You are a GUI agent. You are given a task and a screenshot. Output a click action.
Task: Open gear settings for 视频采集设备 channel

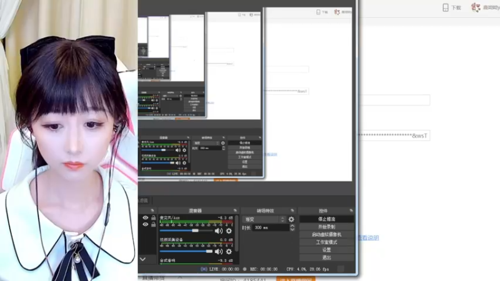pos(229,252)
